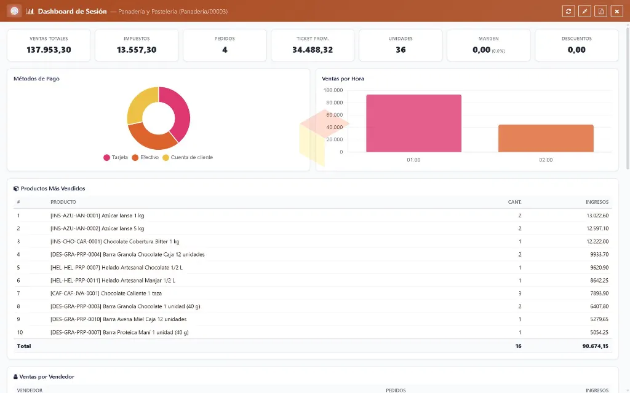Screen dimensions: 630x393
Task: Select the Descuentos card 0,00
Action: coord(576,45)
